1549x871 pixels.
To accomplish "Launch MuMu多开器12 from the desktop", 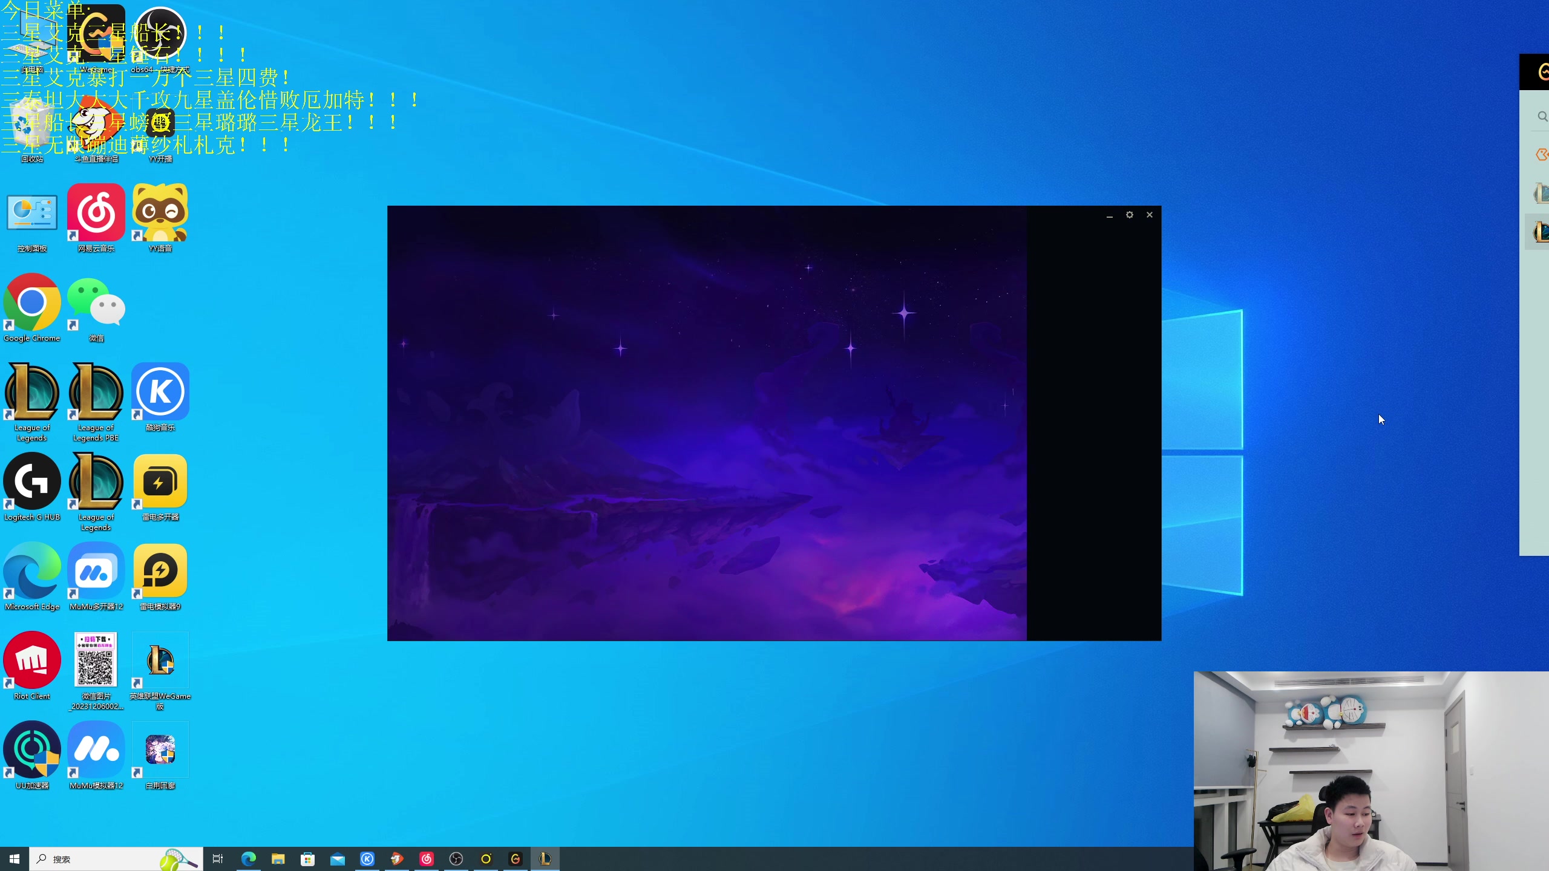I will coord(96,577).
